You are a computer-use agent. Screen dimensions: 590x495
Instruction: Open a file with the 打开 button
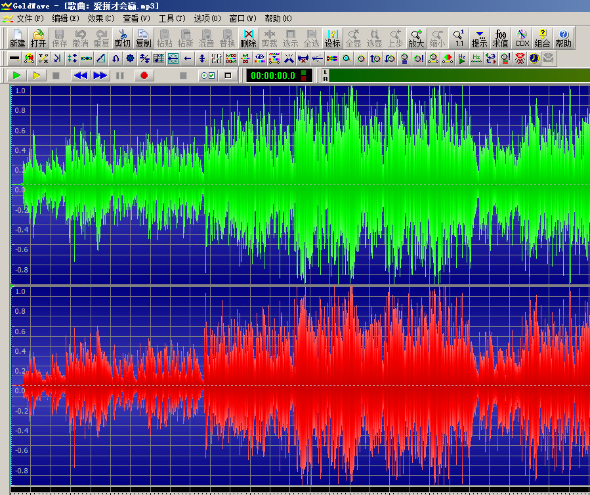[x=38, y=38]
